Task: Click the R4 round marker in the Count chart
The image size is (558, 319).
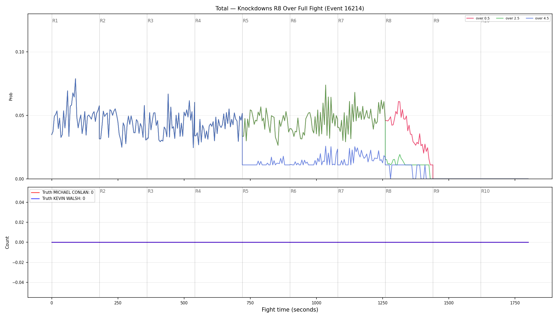Action: point(198,191)
